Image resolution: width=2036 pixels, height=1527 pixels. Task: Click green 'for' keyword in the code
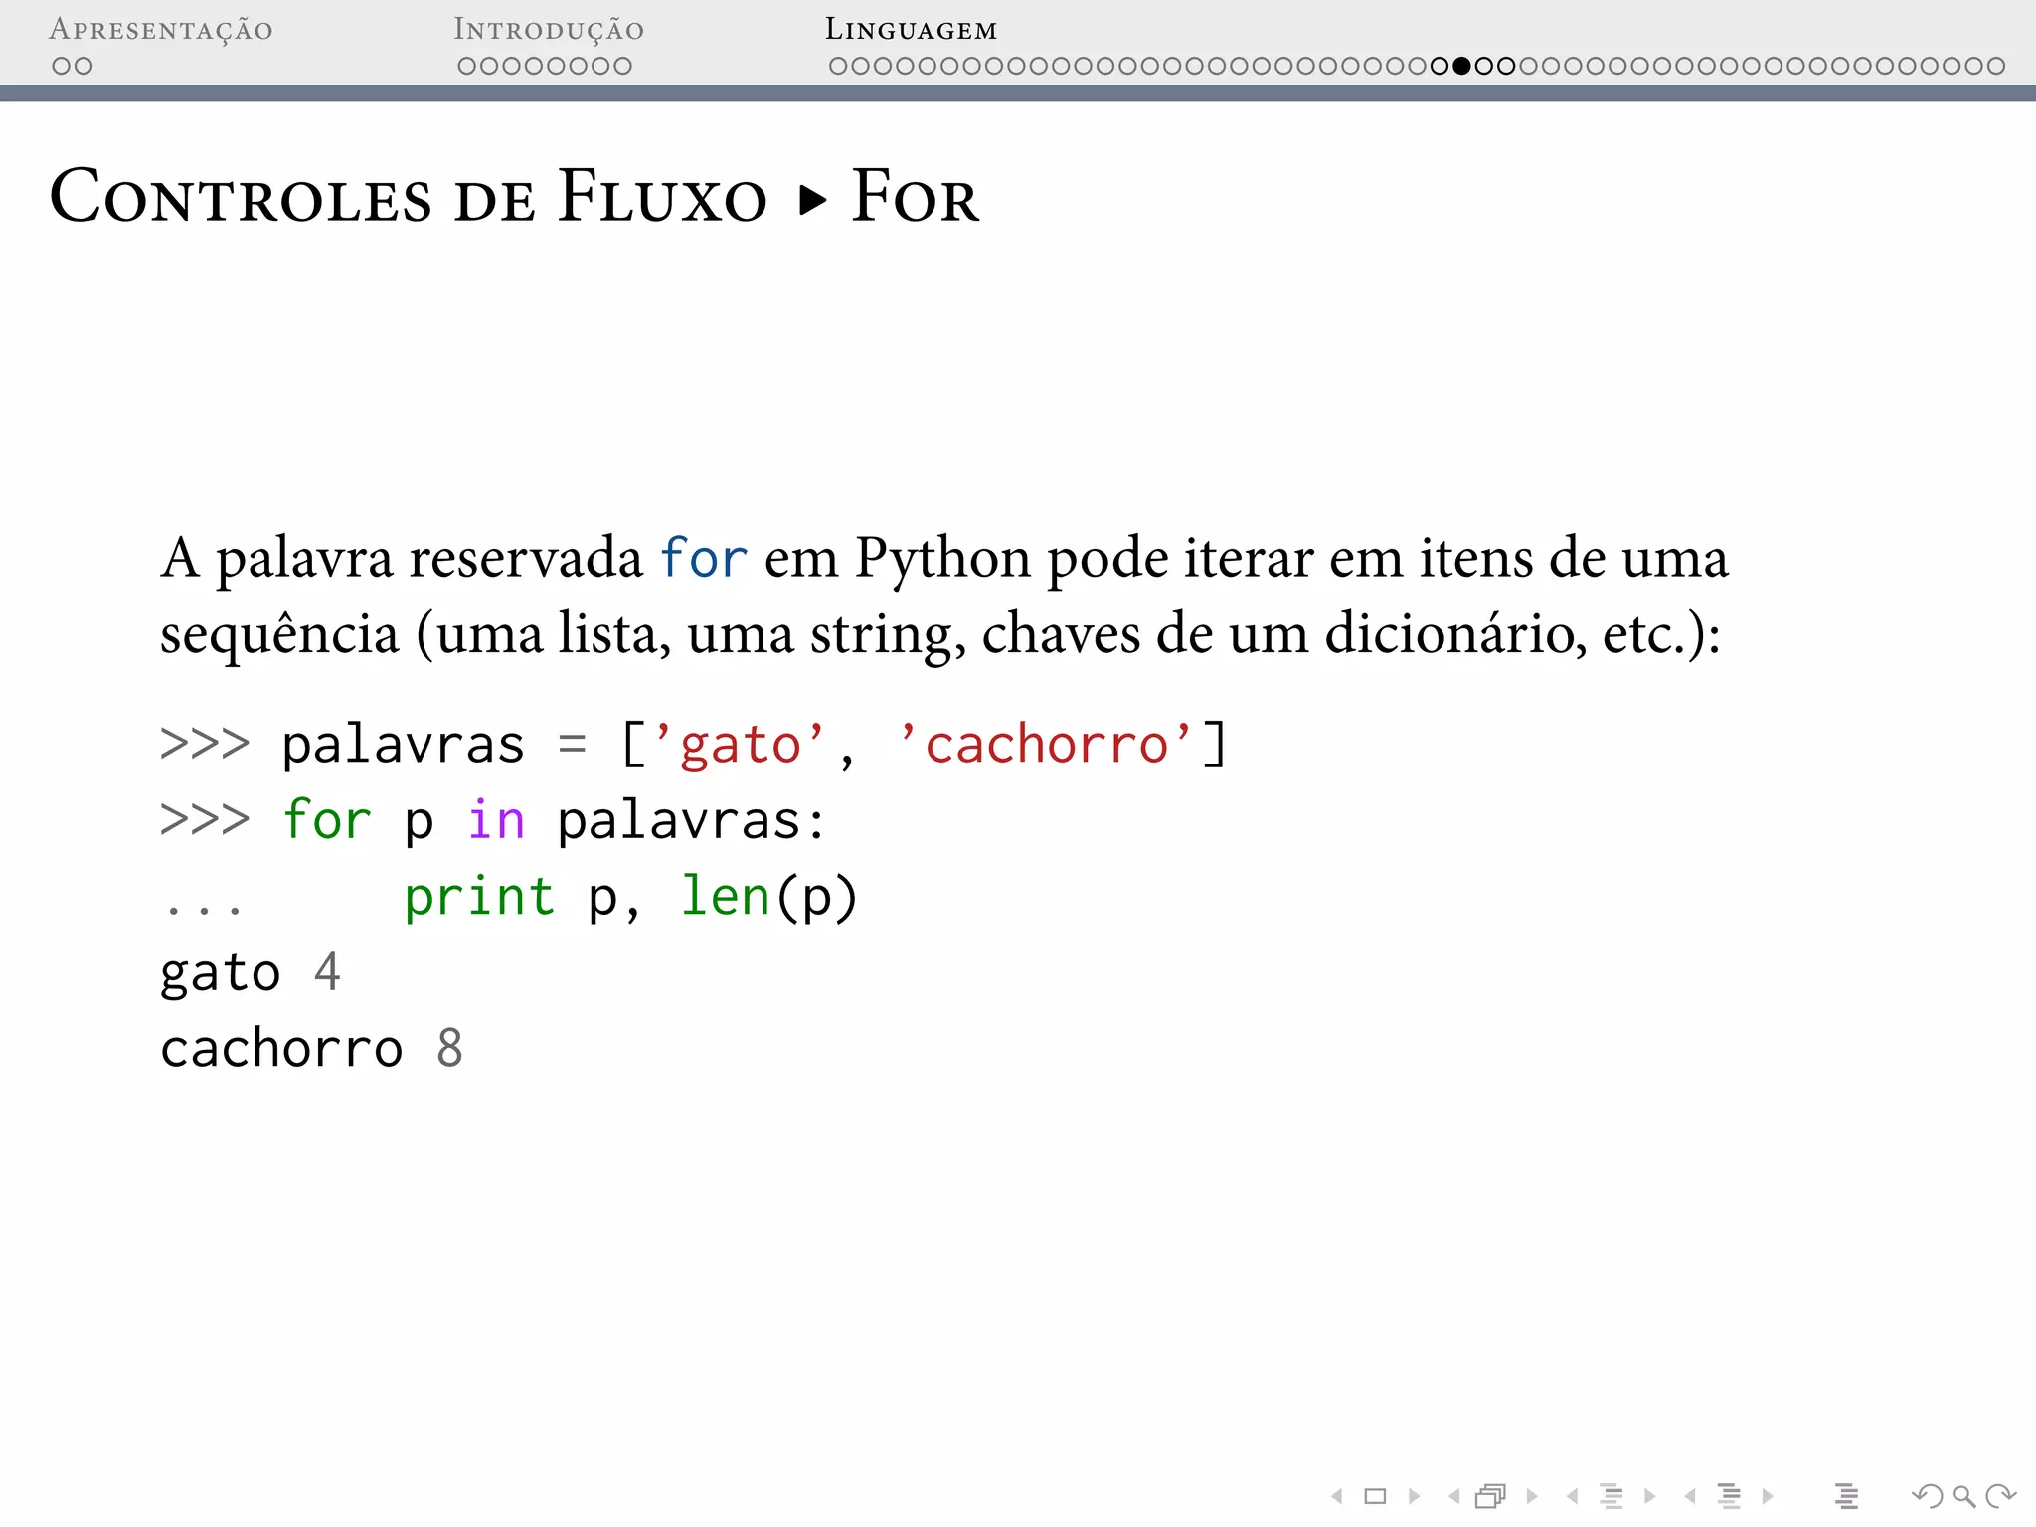327,820
